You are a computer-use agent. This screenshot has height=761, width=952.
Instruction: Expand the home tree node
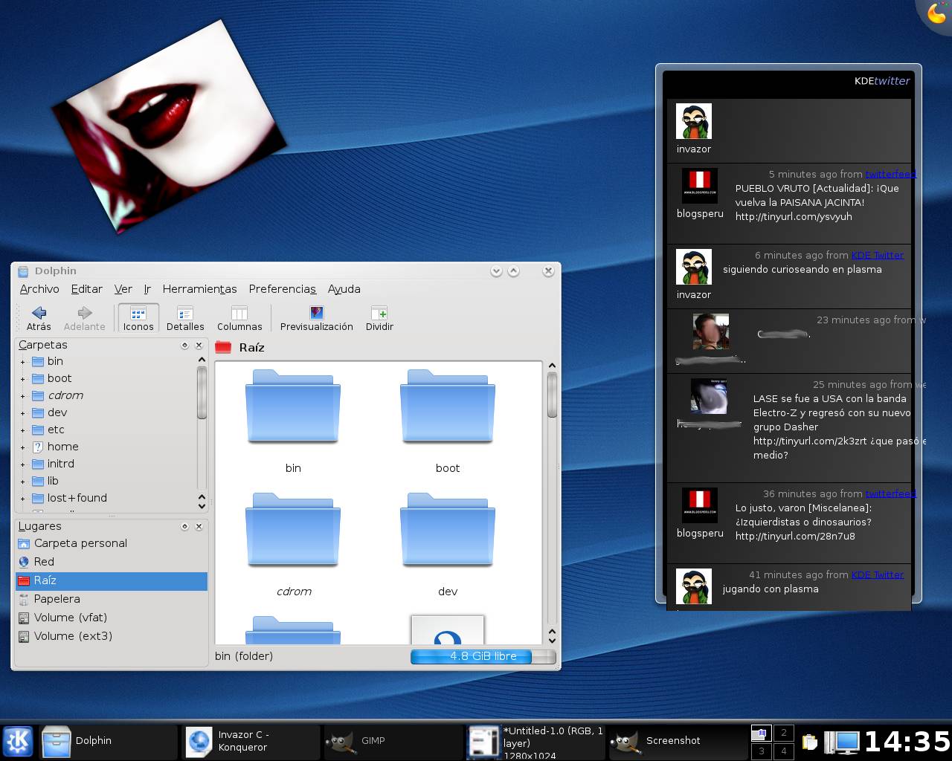[x=22, y=447]
